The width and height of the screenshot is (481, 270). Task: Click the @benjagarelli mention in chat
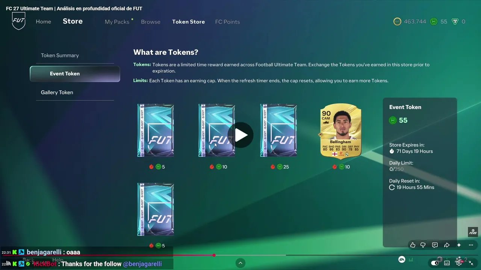coord(142,264)
